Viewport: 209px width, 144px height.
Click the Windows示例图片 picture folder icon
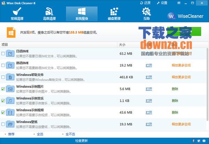pyautogui.click(x=10, y=89)
